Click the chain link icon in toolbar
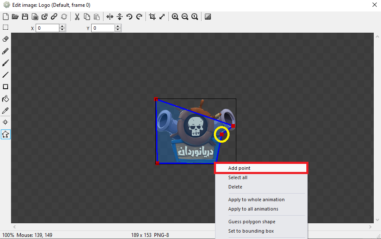The height and width of the screenshot is (239, 381). 54,17
